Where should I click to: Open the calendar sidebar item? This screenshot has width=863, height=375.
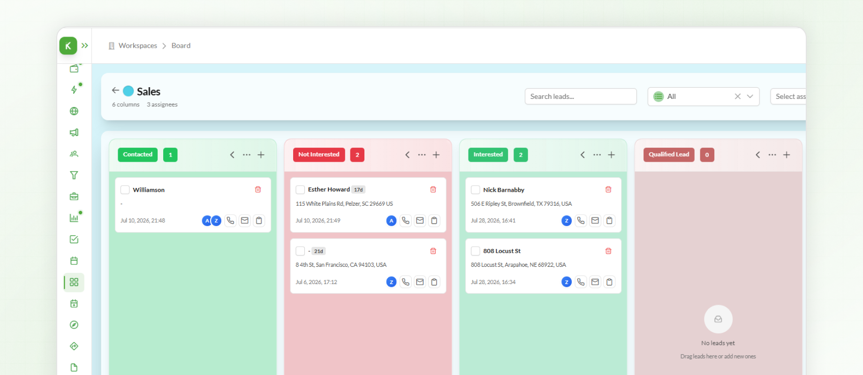pos(74,261)
